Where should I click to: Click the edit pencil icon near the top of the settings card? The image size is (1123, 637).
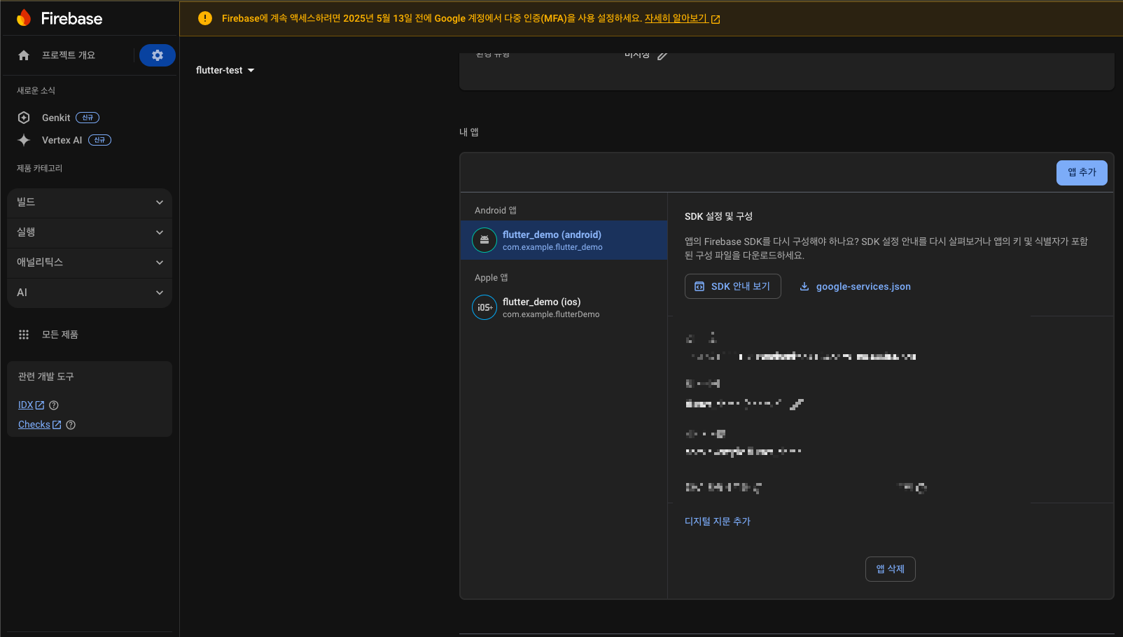coord(662,55)
